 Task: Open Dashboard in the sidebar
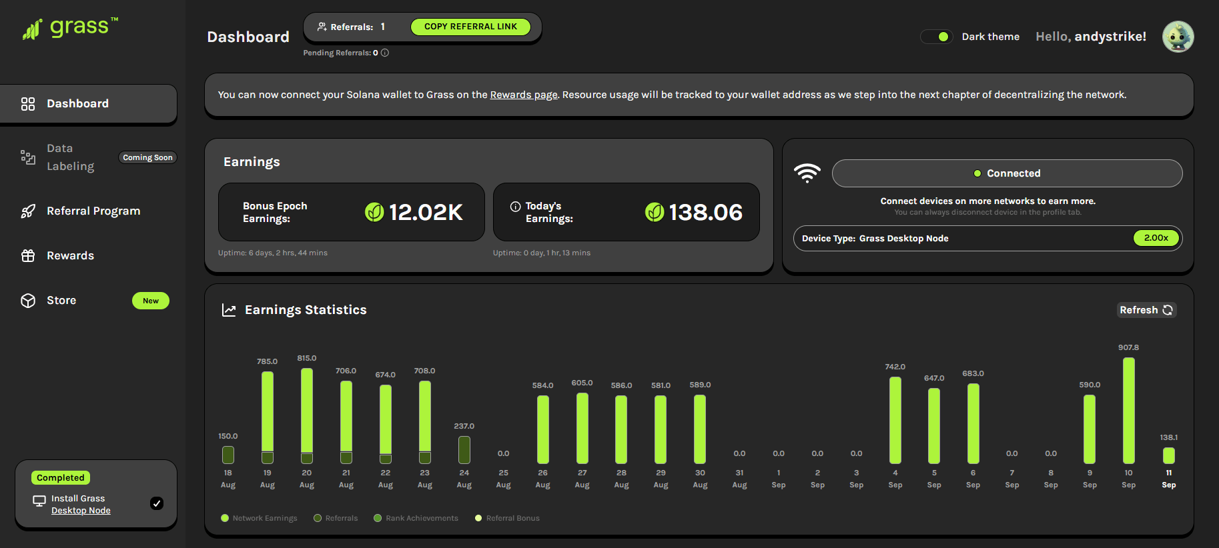point(89,104)
